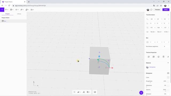
Task: Open the selection tool dropdown in toolbar
Action: tap(7, 10)
